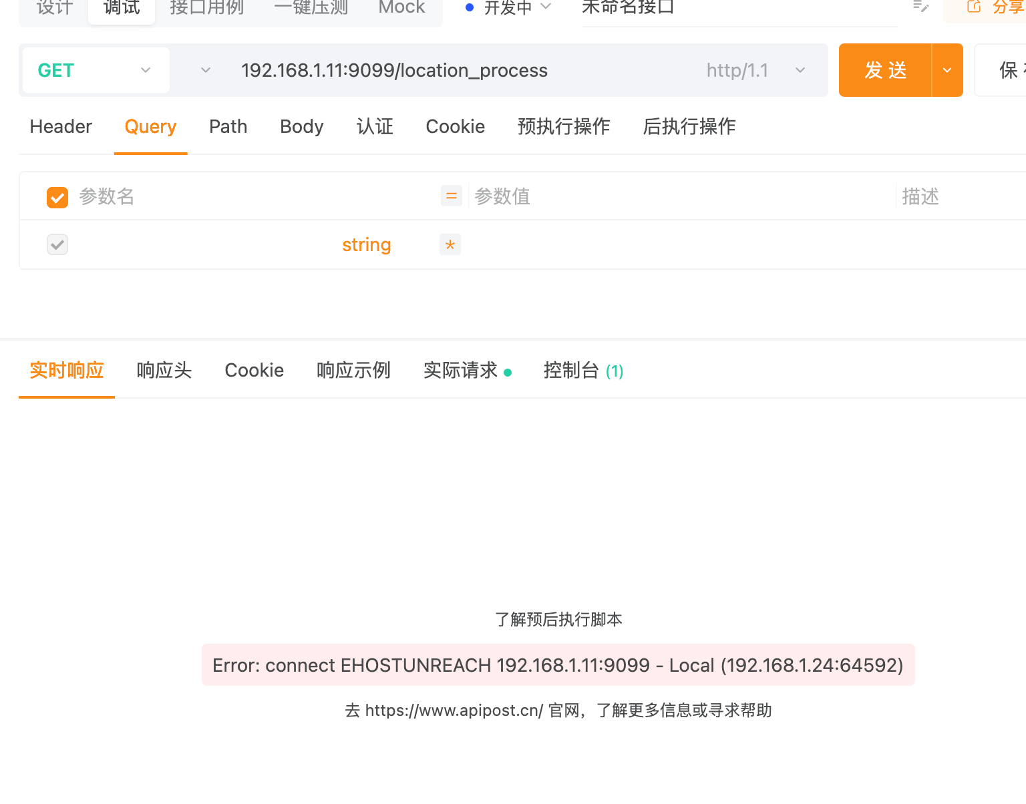Click the share icon button
The height and width of the screenshot is (804, 1026).
click(x=974, y=7)
